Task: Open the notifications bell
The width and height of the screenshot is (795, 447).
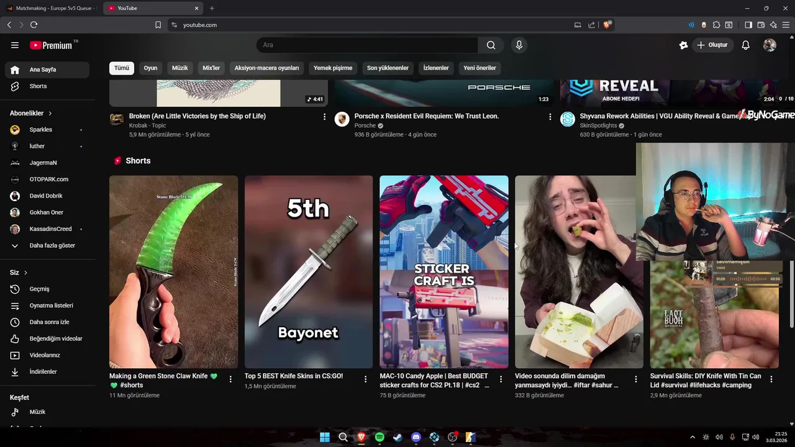Action: click(746, 45)
